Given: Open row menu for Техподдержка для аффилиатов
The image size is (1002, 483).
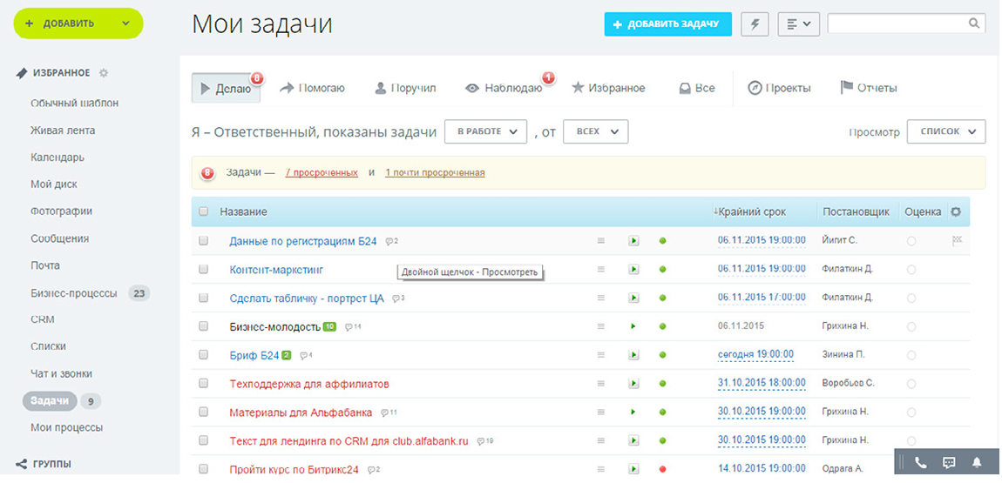Looking at the screenshot, I should pos(600,384).
